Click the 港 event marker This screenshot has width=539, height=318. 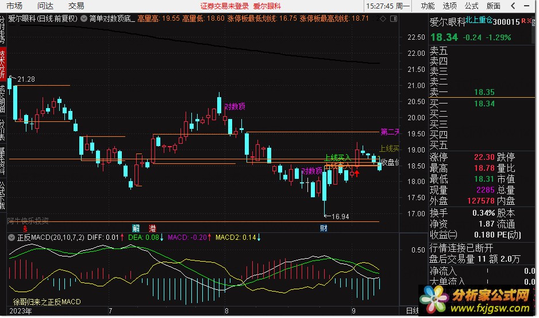coord(152,228)
